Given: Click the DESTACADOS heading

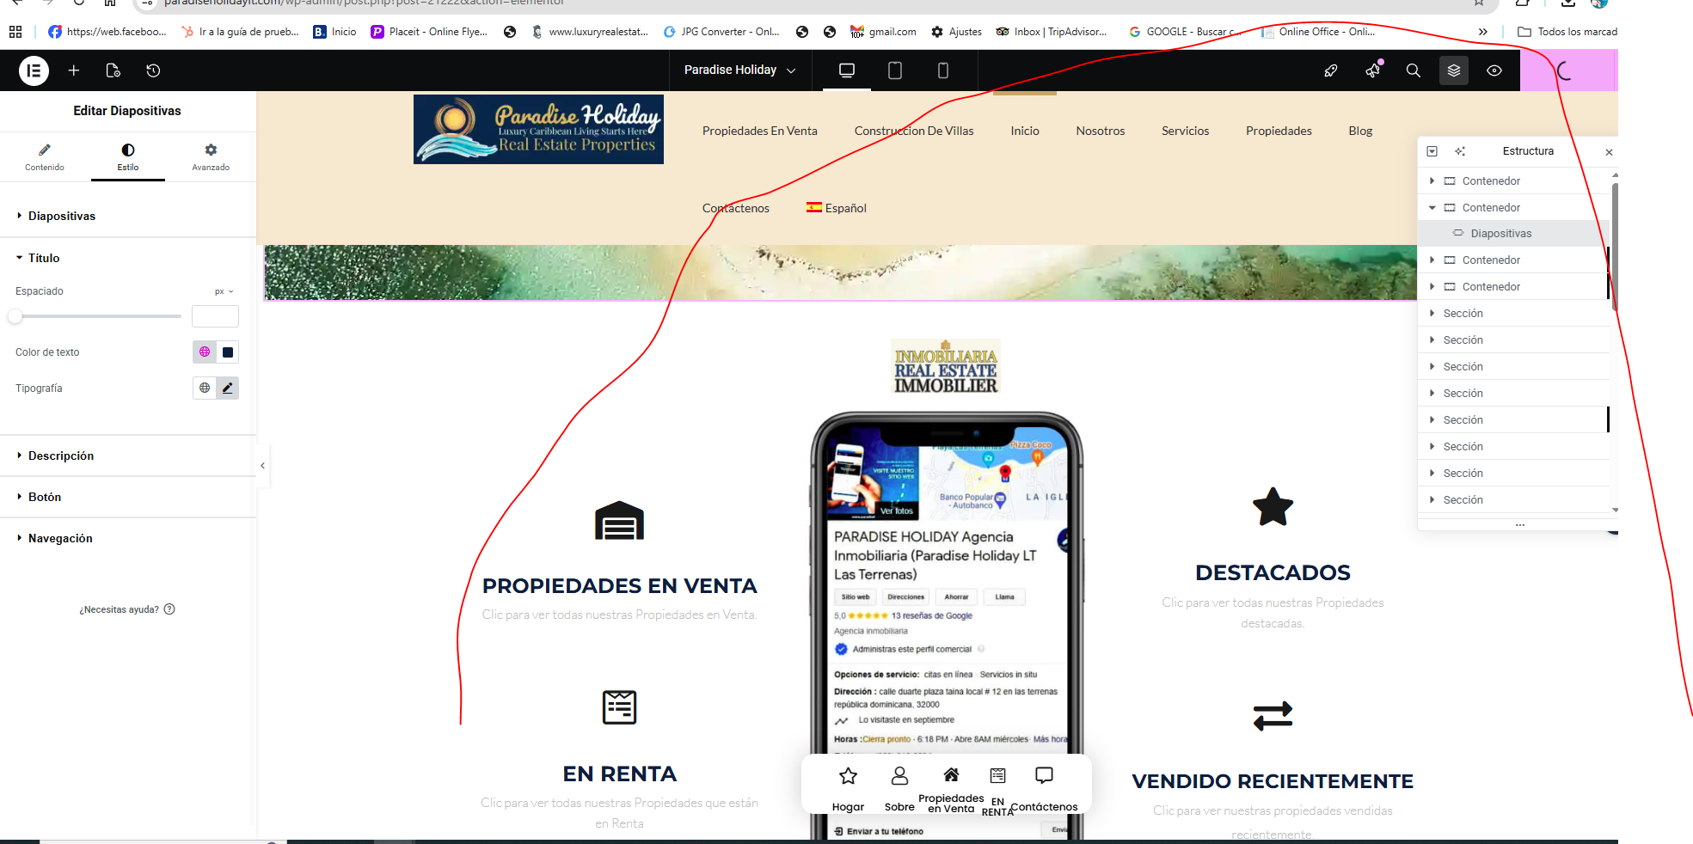Looking at the screenshot, I should (x=1273, y=572).
